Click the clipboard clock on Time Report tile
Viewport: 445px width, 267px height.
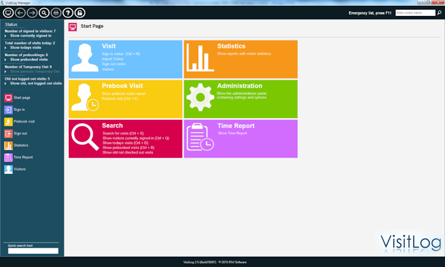[200, 137]
